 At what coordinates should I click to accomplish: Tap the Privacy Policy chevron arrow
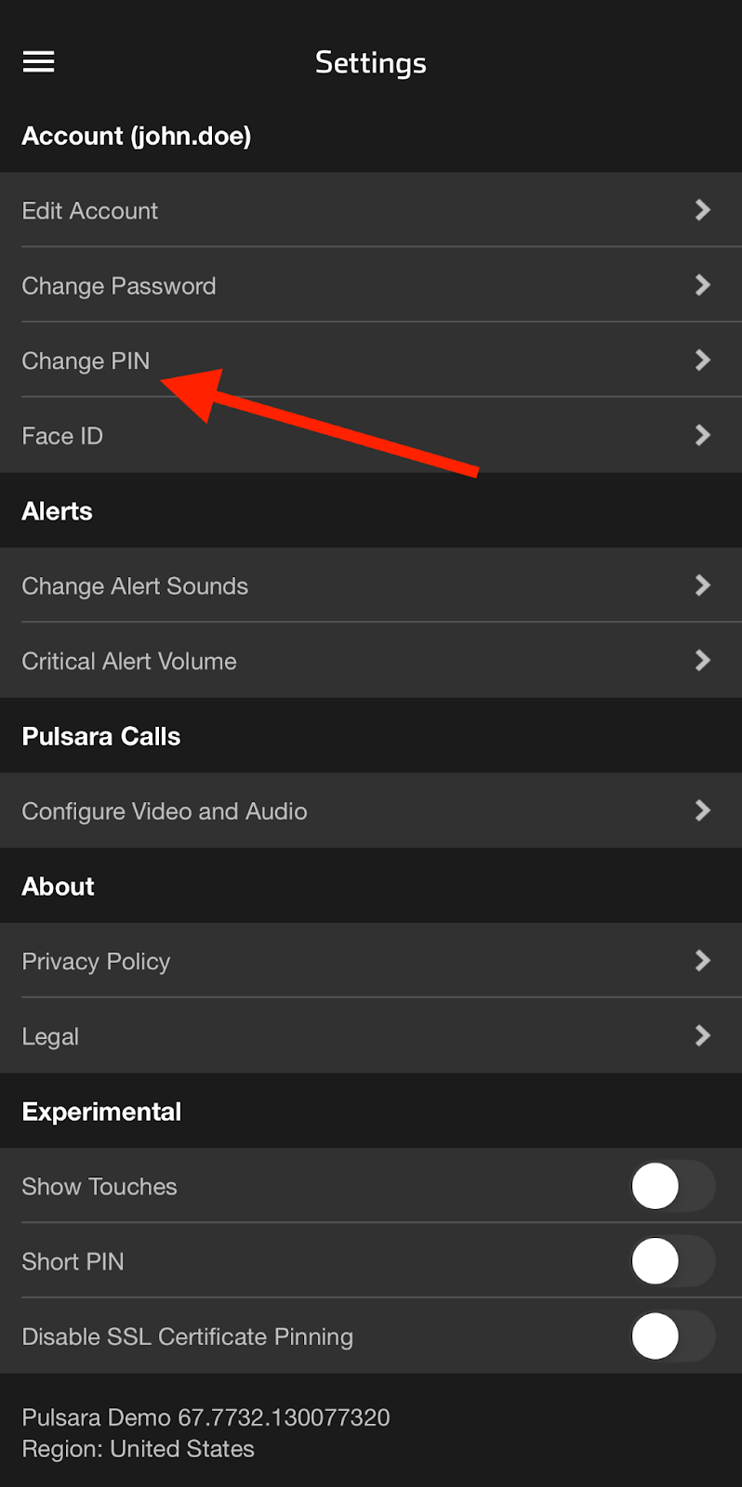pos(703,961)
